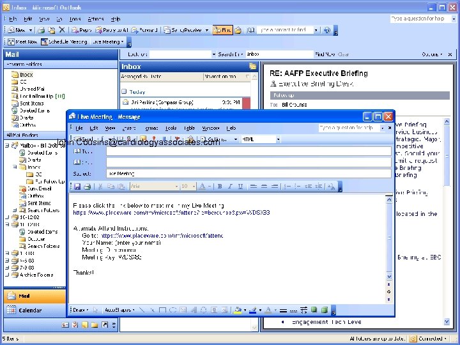
Task: Open the Insert menu in message window
Action: (x=129, y=128)
